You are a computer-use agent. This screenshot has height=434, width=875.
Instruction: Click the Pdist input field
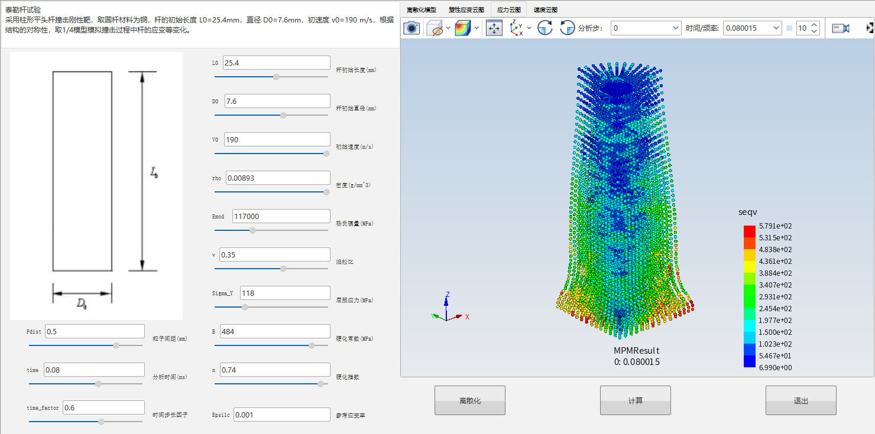(x=95, y=331)
